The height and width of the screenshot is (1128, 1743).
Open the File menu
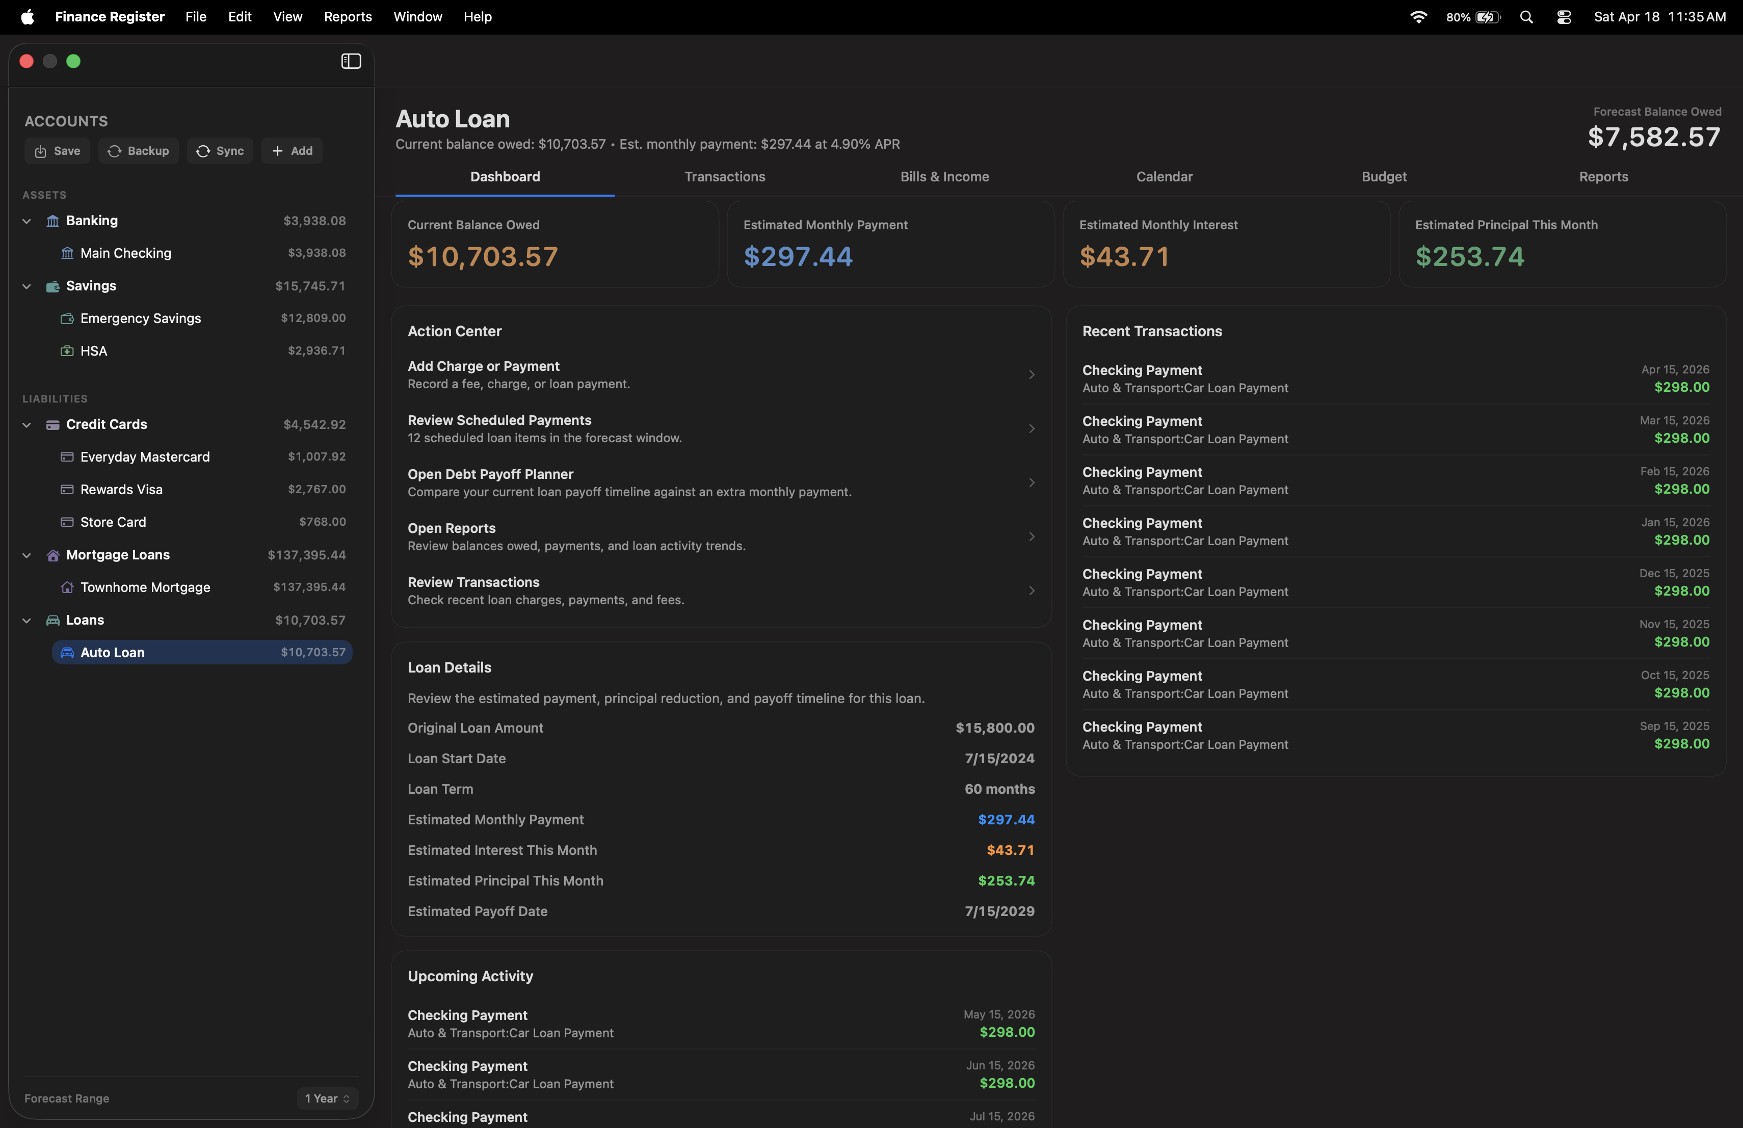pos(196,17)
